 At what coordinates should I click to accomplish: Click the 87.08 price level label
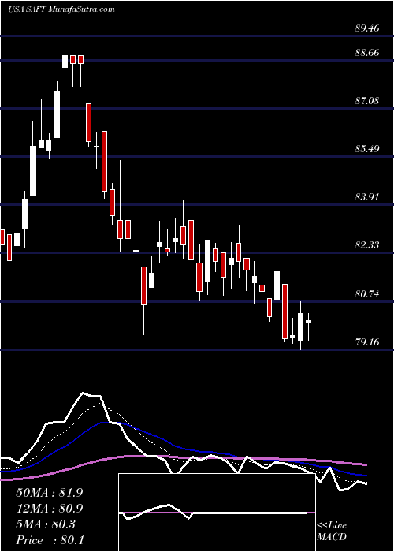point(367,101)
